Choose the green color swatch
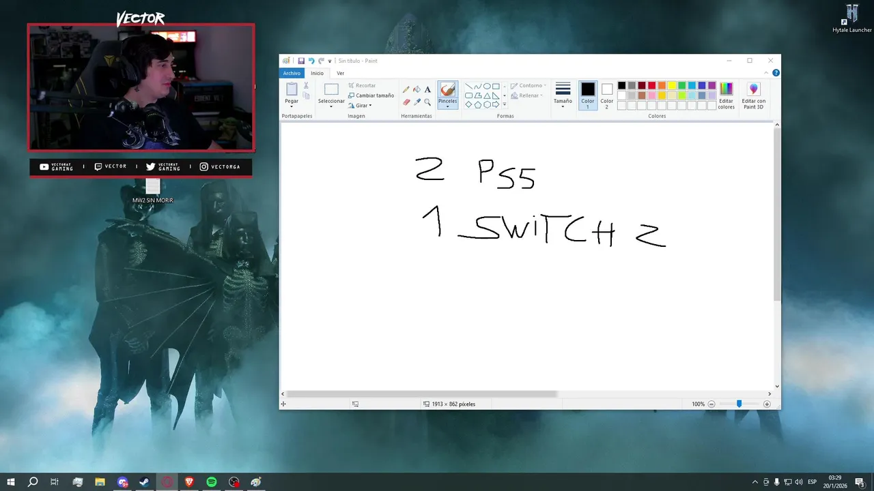This screenshot has height=491, width=874. (681, 85)
